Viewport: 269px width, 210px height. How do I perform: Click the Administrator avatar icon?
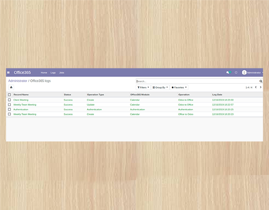244,73
